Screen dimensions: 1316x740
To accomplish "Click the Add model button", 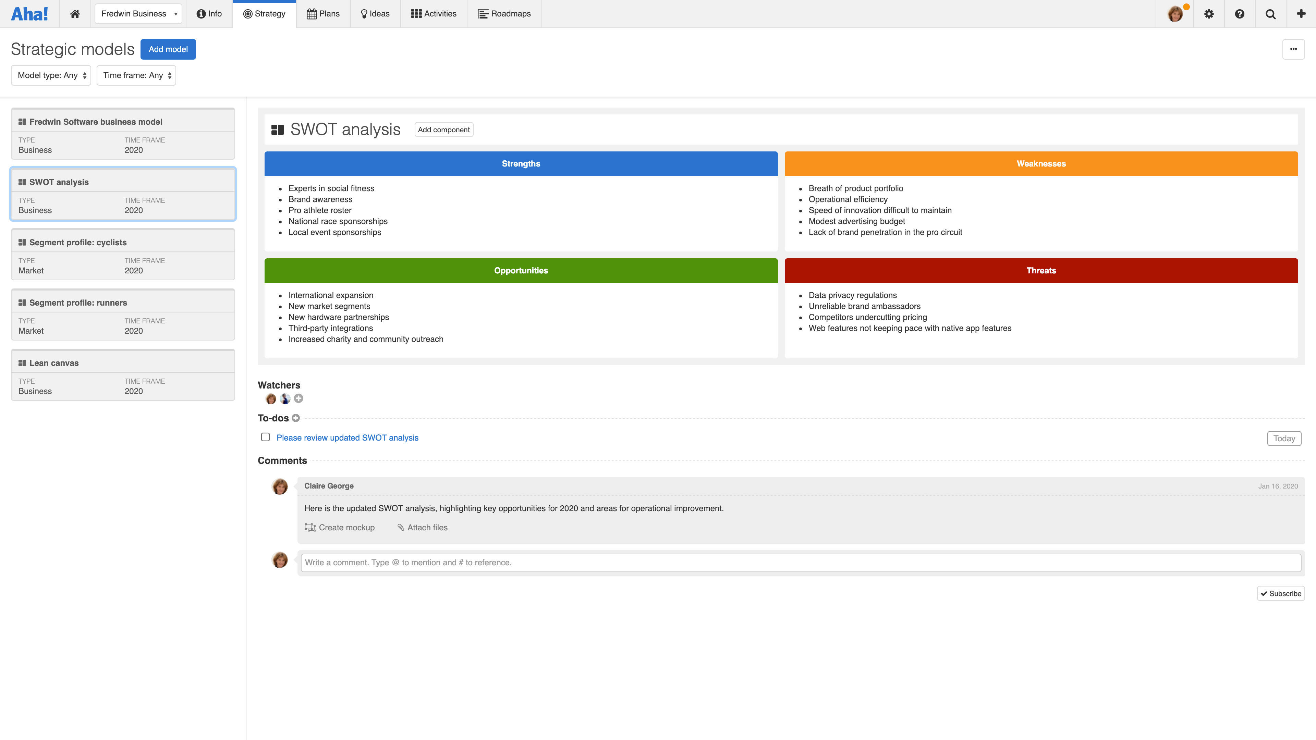I will point(168,49).
